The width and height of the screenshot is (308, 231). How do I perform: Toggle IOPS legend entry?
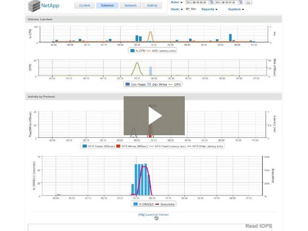(174, 84)
